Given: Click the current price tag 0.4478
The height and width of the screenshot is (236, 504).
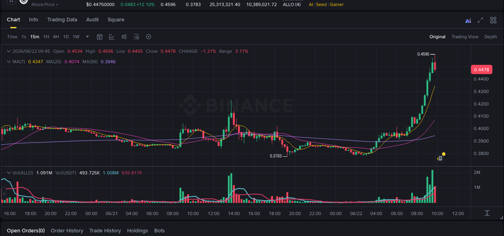Looking at the screenshot, I should point(481,70).
